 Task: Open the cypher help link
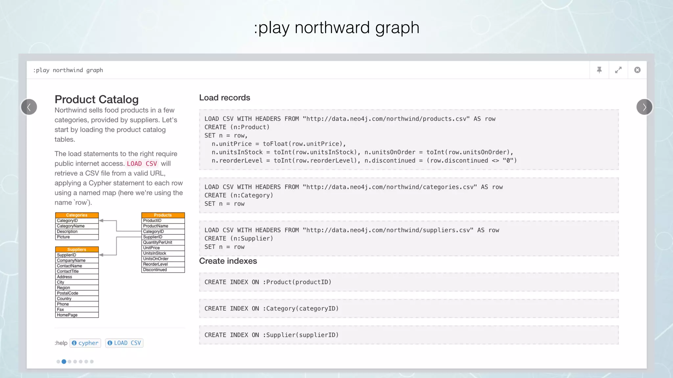click(88, 343)
